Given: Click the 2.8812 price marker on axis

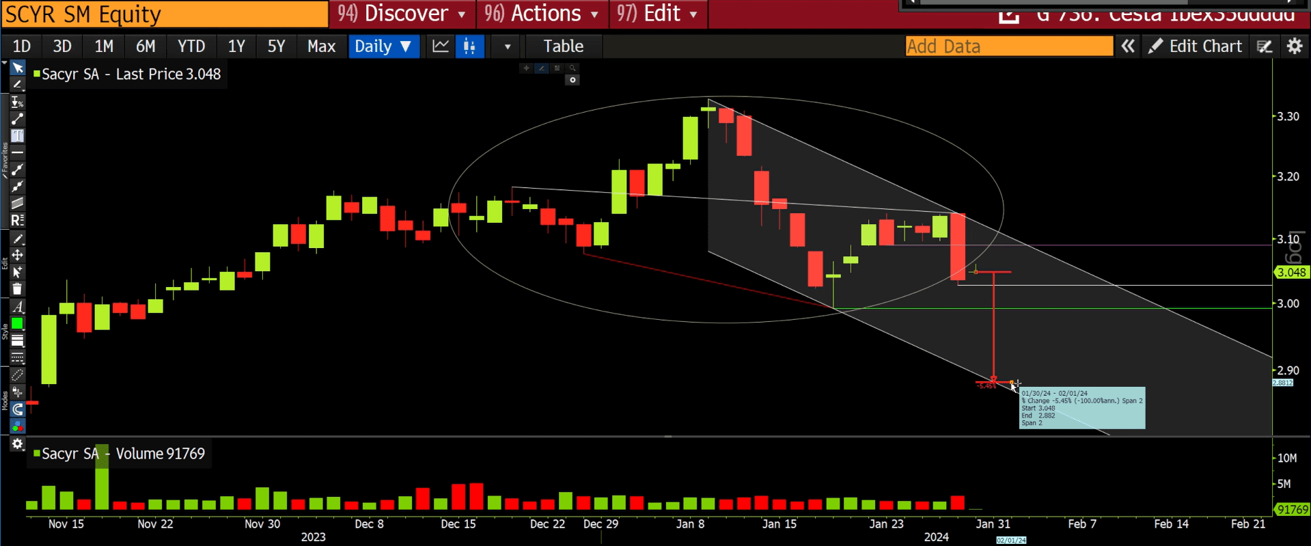Looking at the screenshot, I should (x=1283, y=383).
